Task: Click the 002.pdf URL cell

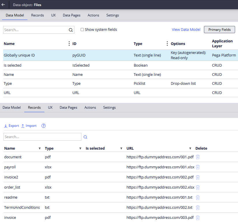Action: (160, 177)
